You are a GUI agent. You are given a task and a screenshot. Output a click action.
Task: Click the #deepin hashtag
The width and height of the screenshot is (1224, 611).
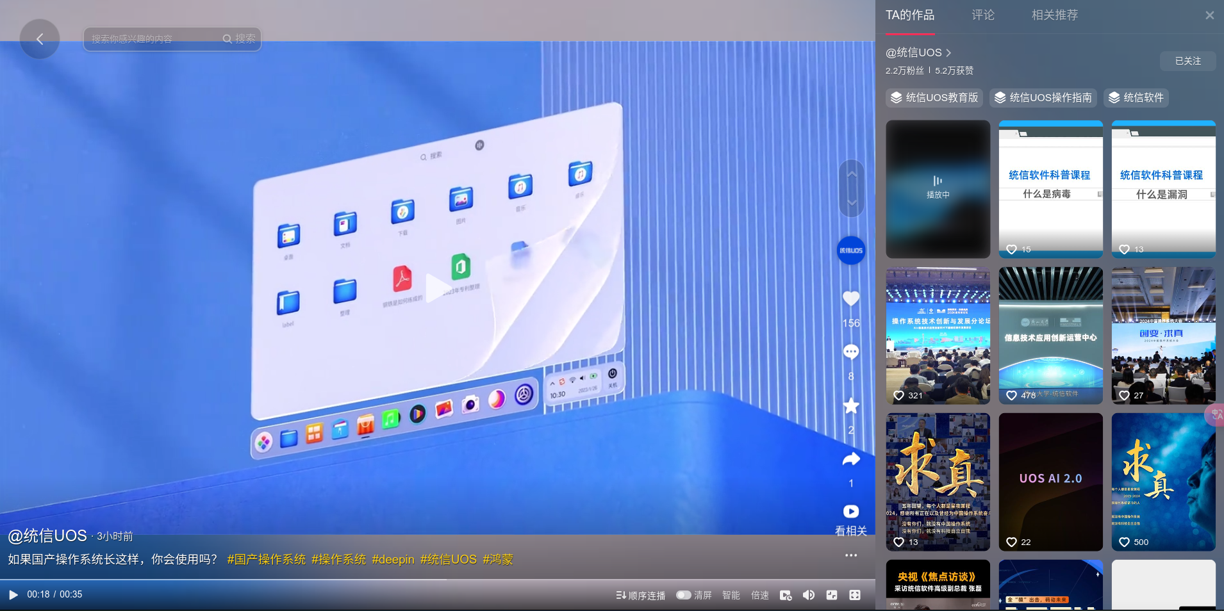(x=393, y=559)
